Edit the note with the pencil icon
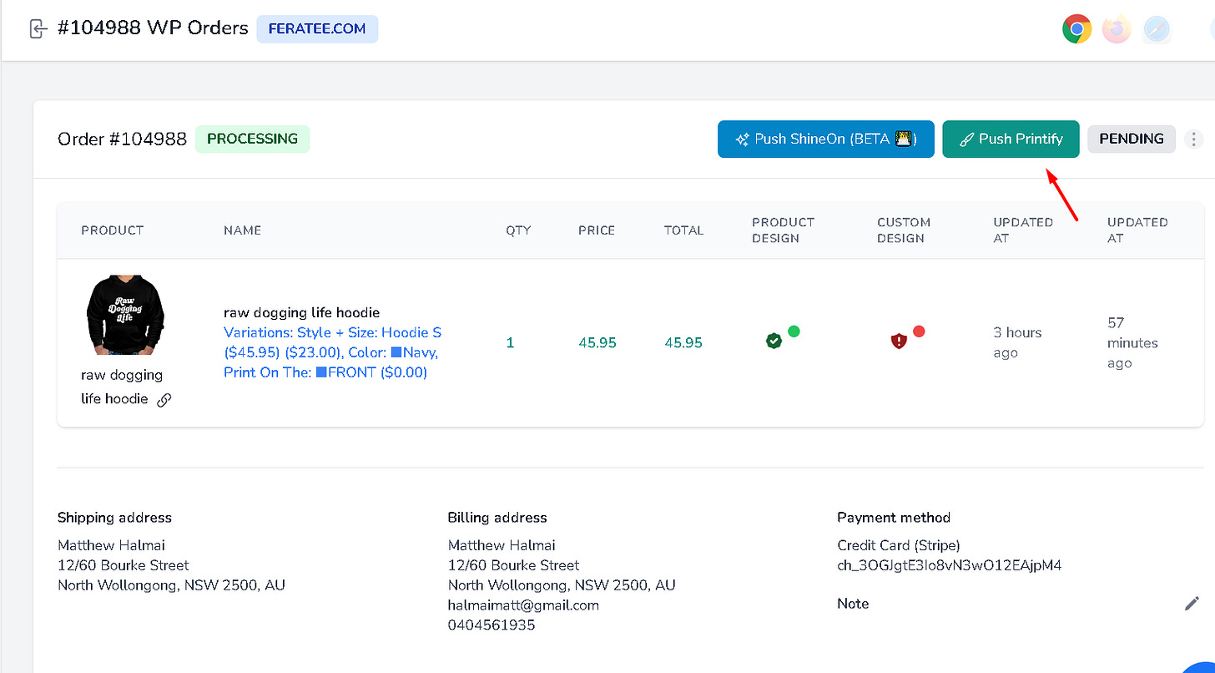The image size is (1215, 673). (1192, 603)
